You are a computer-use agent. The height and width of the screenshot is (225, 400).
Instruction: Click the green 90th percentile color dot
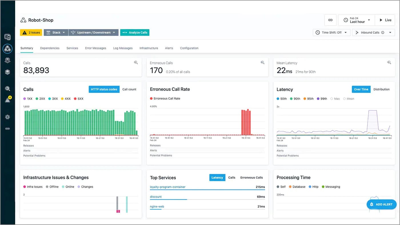point(291,99)
